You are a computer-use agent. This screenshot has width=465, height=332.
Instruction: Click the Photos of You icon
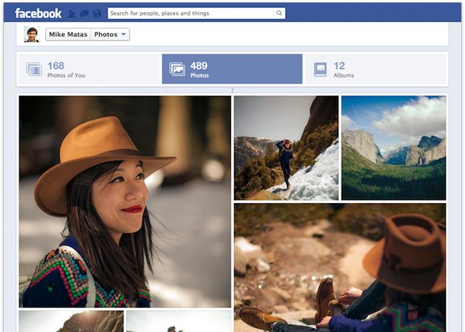pos(34,69)
